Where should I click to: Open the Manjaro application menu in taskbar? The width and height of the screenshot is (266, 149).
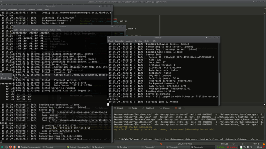click(x=2, y=147)
